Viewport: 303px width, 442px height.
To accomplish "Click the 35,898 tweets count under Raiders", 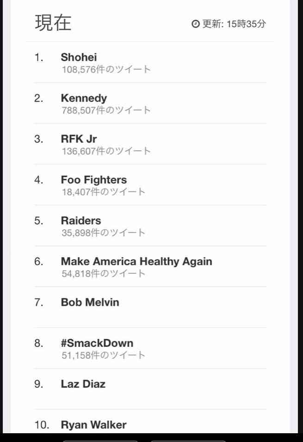I will point(103,233).
